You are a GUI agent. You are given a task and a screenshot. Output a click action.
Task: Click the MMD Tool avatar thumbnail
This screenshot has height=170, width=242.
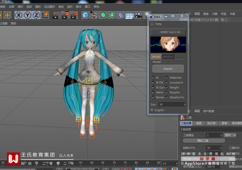[168, 45]
